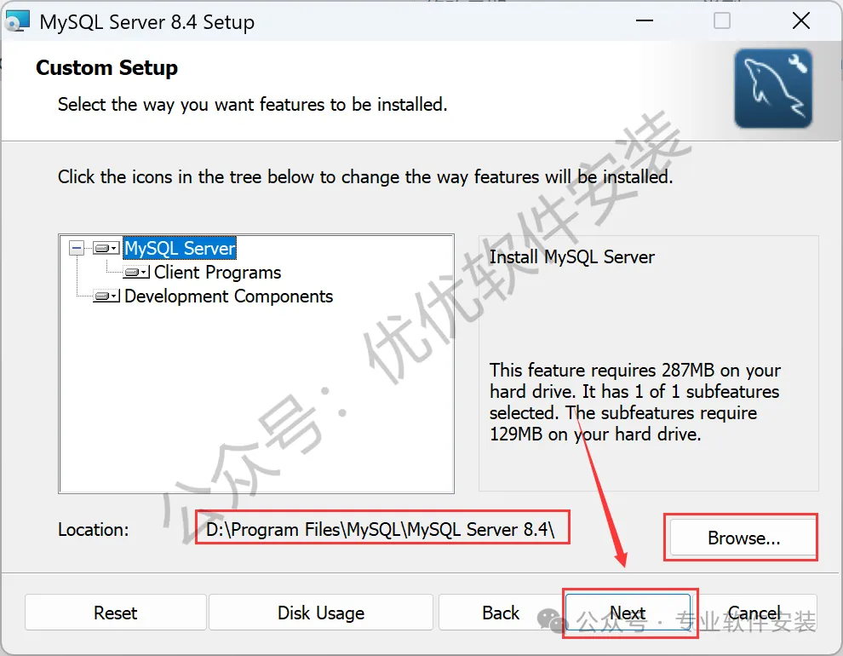Screen dimensions: 843x656
Task: Click the installer icon in title bar
Action: [x=17, y=21]
